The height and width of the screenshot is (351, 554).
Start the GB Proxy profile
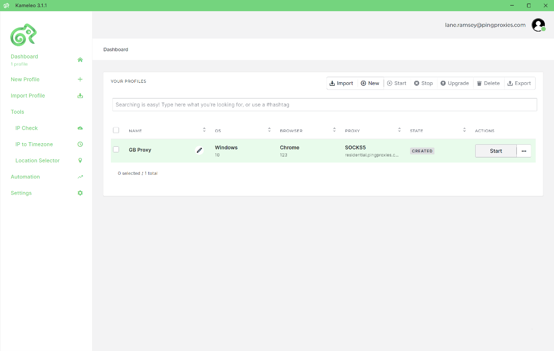pyautogui.click(x=495, y=151)
